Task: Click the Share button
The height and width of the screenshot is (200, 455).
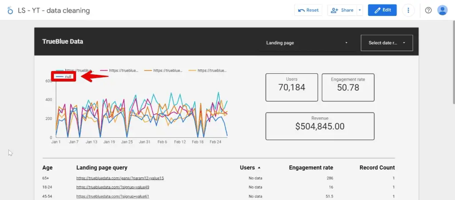Action: (342, 10)
